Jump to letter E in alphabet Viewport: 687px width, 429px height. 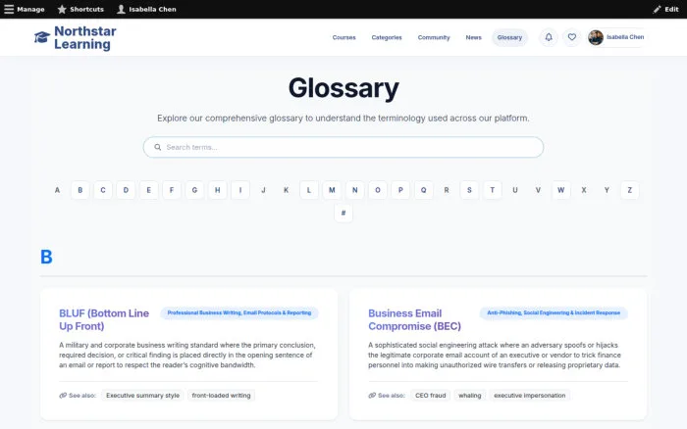click(148, 190)
